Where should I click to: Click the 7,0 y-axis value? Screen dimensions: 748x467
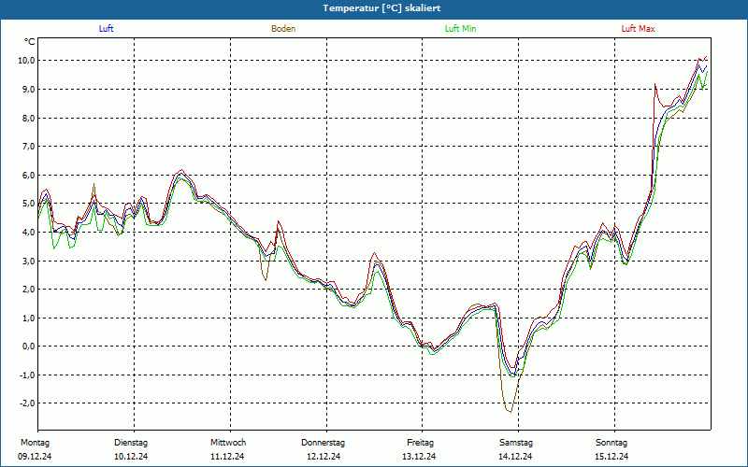(29, 147)
